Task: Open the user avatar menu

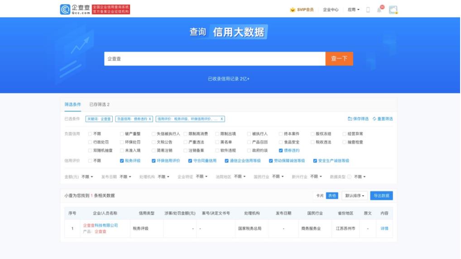Action: [x=393, y=9]
